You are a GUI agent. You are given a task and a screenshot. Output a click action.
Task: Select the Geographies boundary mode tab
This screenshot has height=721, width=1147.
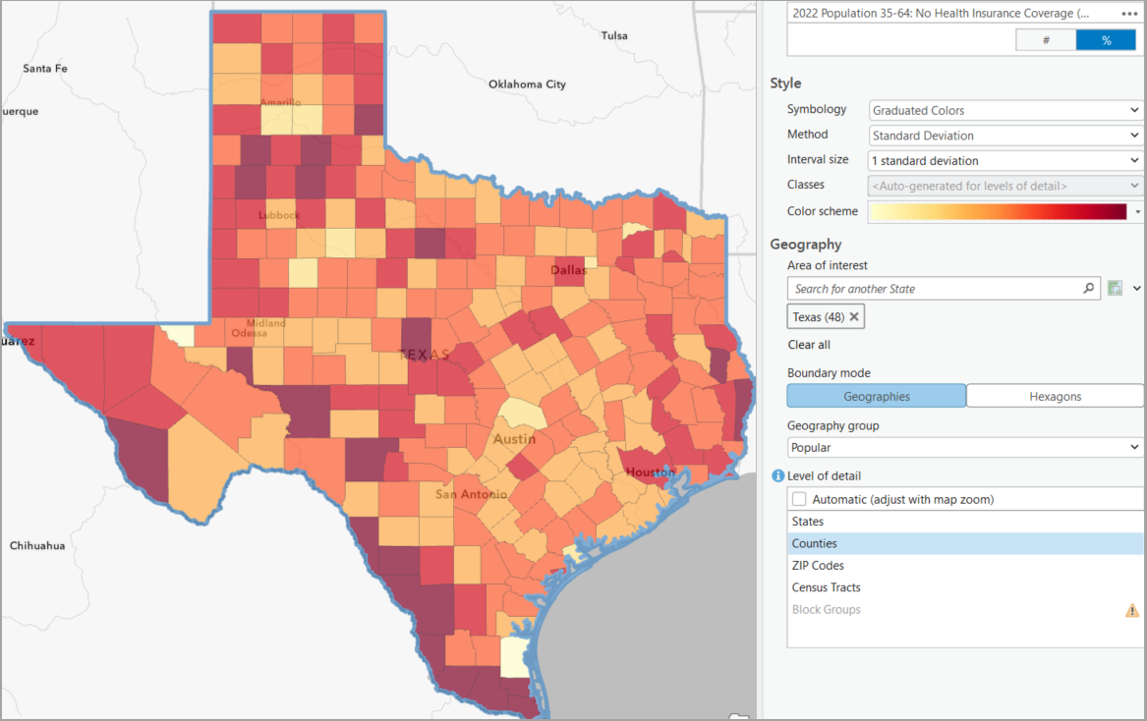click(x=876, y=395)
